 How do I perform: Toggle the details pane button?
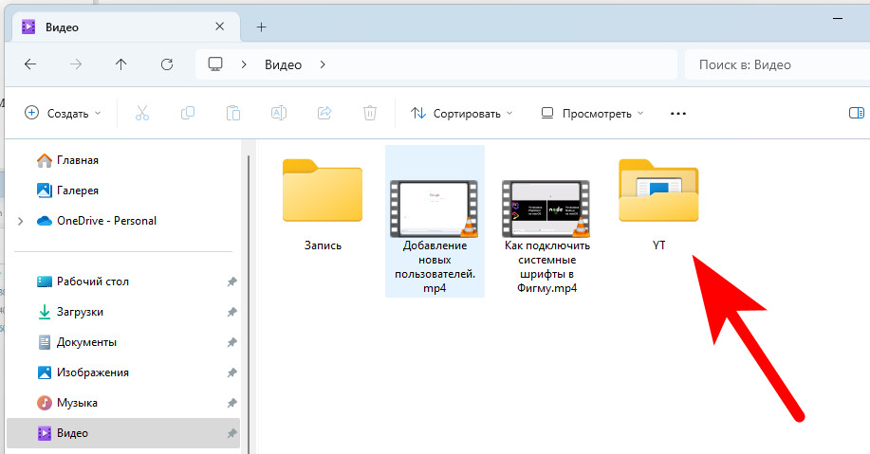tap(856, 113)
